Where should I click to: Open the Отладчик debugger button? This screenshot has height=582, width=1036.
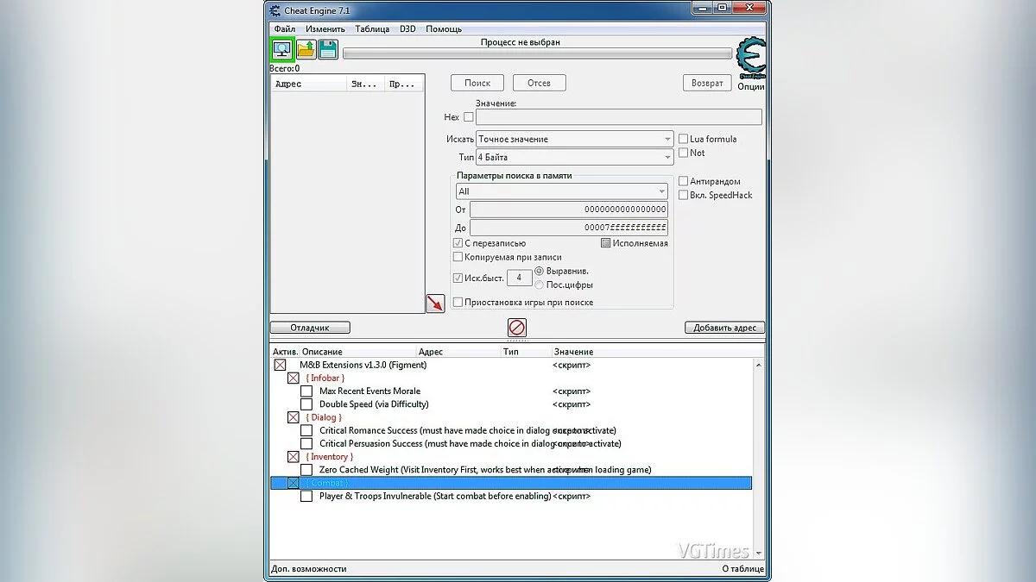(310, 328)
